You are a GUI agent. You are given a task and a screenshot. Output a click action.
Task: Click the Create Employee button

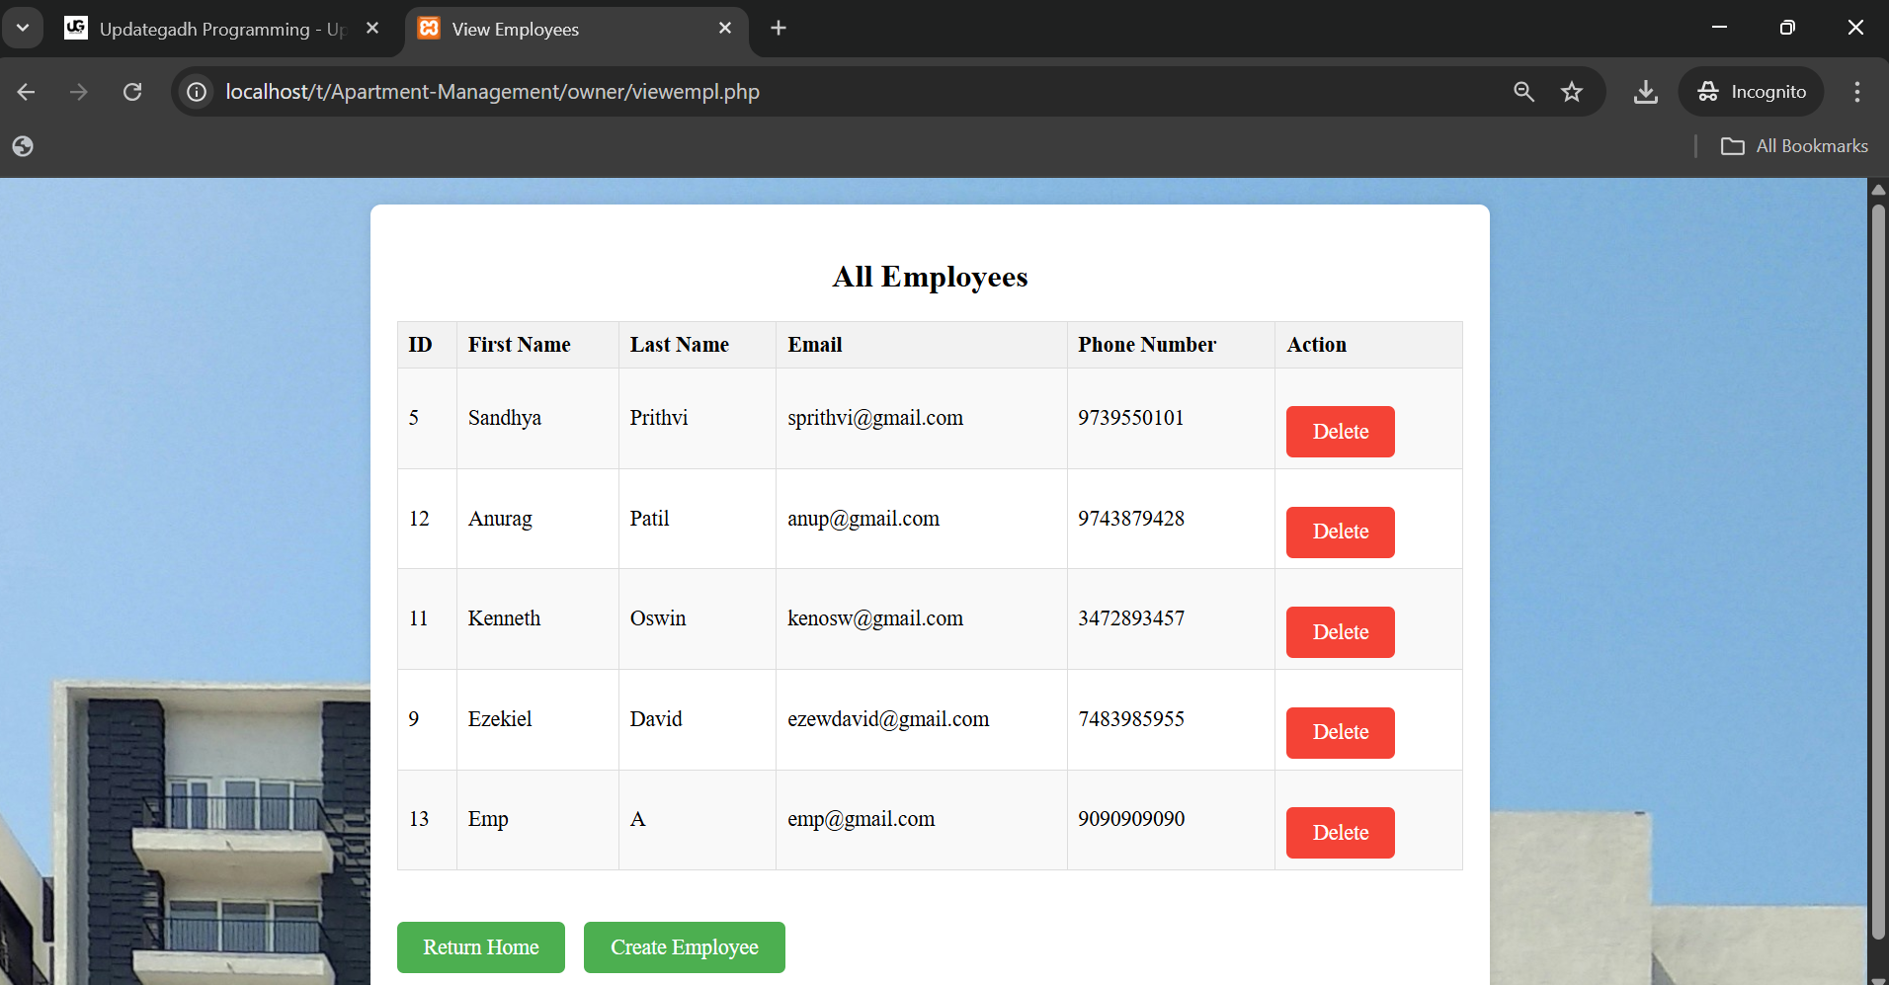tap(684, 947)
